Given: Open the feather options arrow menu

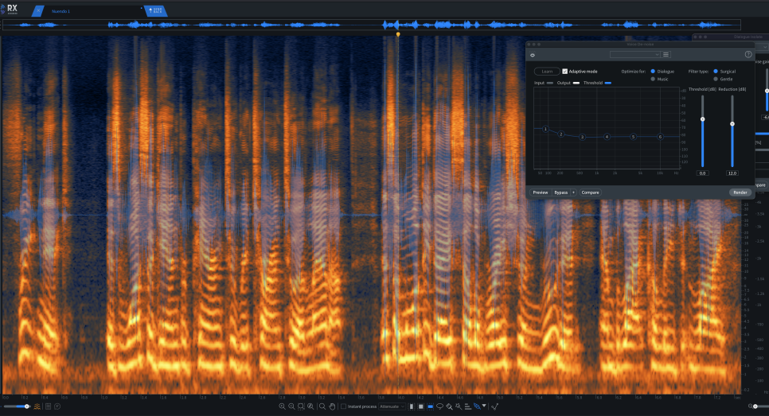Looking at the screenshot, I should (x=484, y=405).
